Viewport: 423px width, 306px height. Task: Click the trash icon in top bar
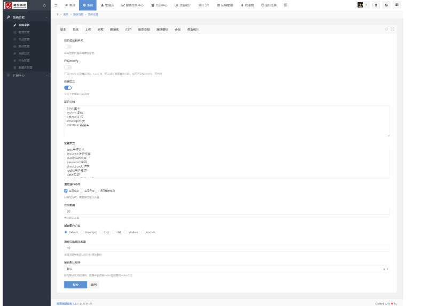pyautogui.click(x=376, y=5)
